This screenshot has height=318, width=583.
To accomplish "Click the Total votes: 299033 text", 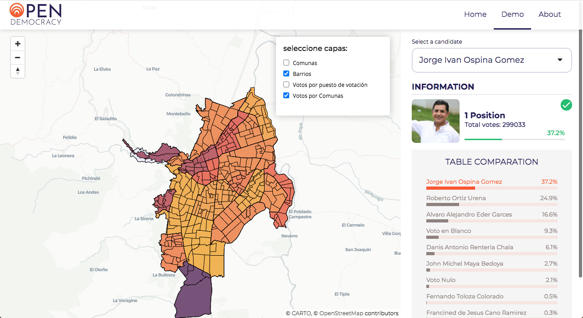I will [495, 125].
